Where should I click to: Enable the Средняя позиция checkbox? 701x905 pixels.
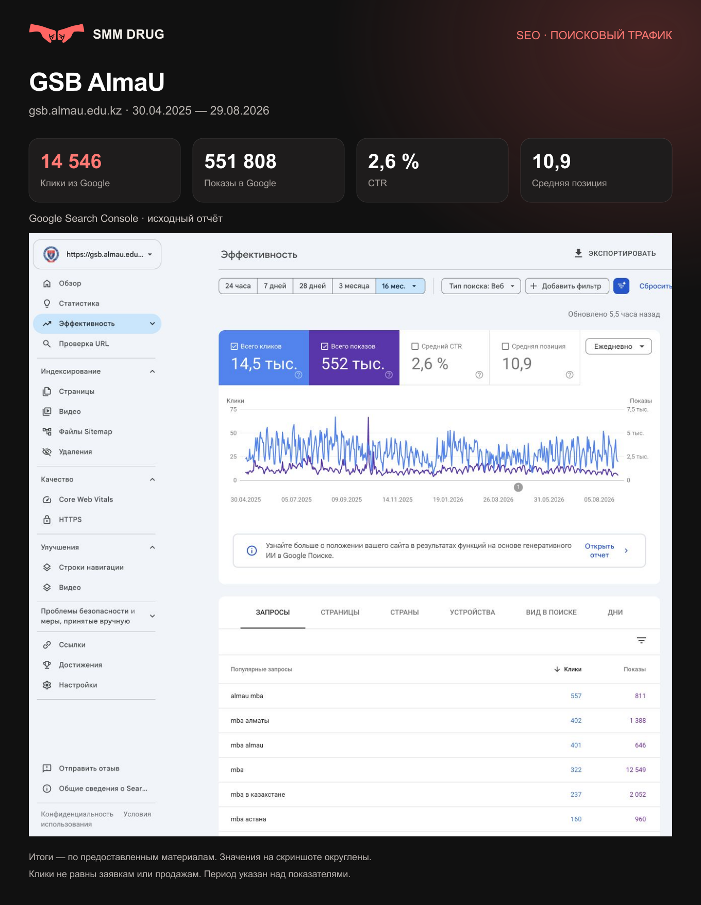coord(506,346)
